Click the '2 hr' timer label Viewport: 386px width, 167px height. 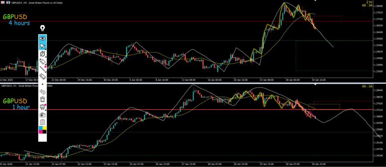[x=369, y=2]
